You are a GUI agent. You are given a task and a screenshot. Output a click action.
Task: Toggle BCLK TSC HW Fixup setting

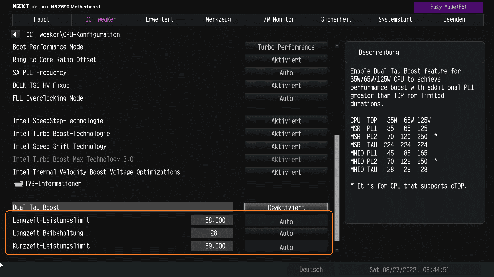(x=286, y=86)
